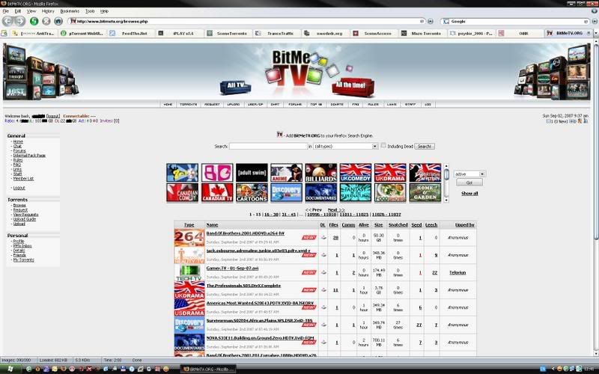Screen dimensions: 599x374
Task: Open the View Requests sidebar link
Action: tap(25, 215)
